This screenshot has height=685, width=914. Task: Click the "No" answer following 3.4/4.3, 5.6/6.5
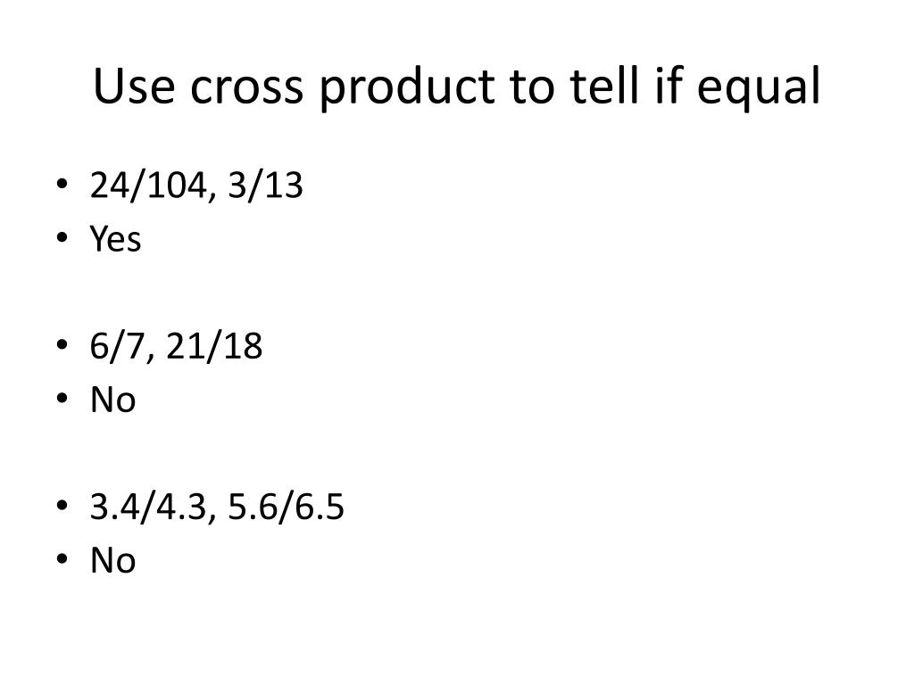point(113,560)
